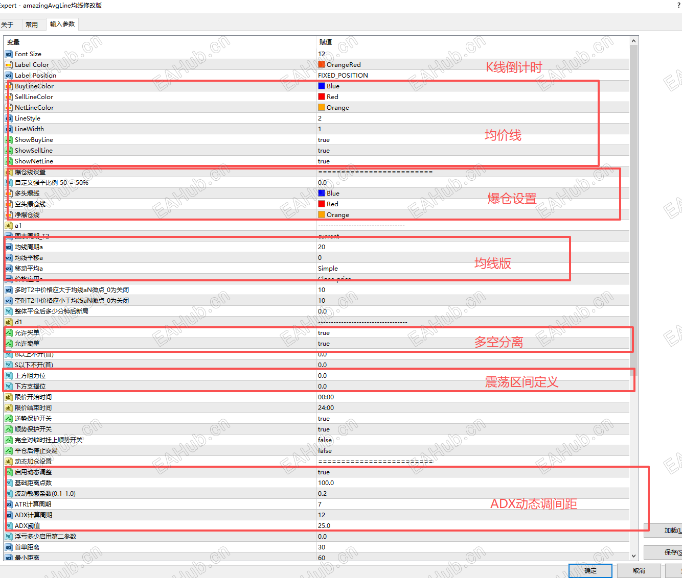Screen dimensions: 682x578
Task: Click the OrangeRed swatch for Label Color
Action: coord(322,65)
